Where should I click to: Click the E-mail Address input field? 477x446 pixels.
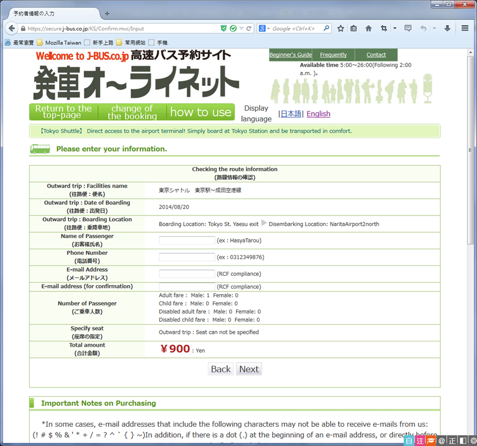click(x=187, y=274)
